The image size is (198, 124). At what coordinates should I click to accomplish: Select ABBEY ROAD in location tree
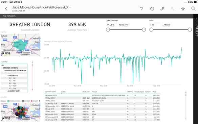[13, 75]
